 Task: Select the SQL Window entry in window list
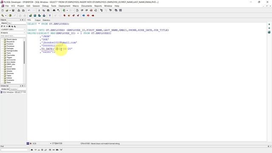point(13,92)
